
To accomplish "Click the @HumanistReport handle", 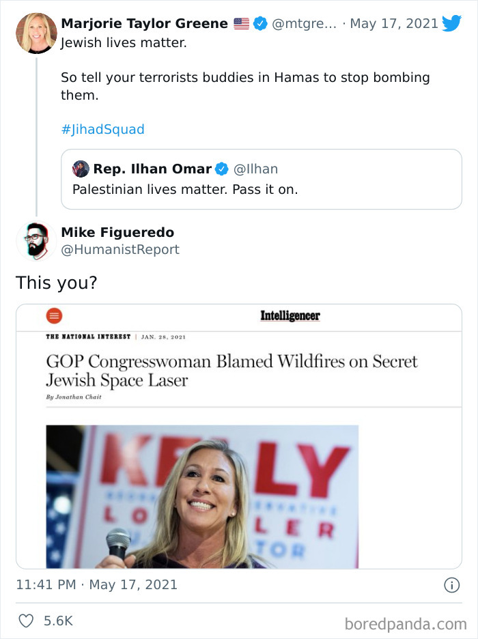I will coord(120,250).
